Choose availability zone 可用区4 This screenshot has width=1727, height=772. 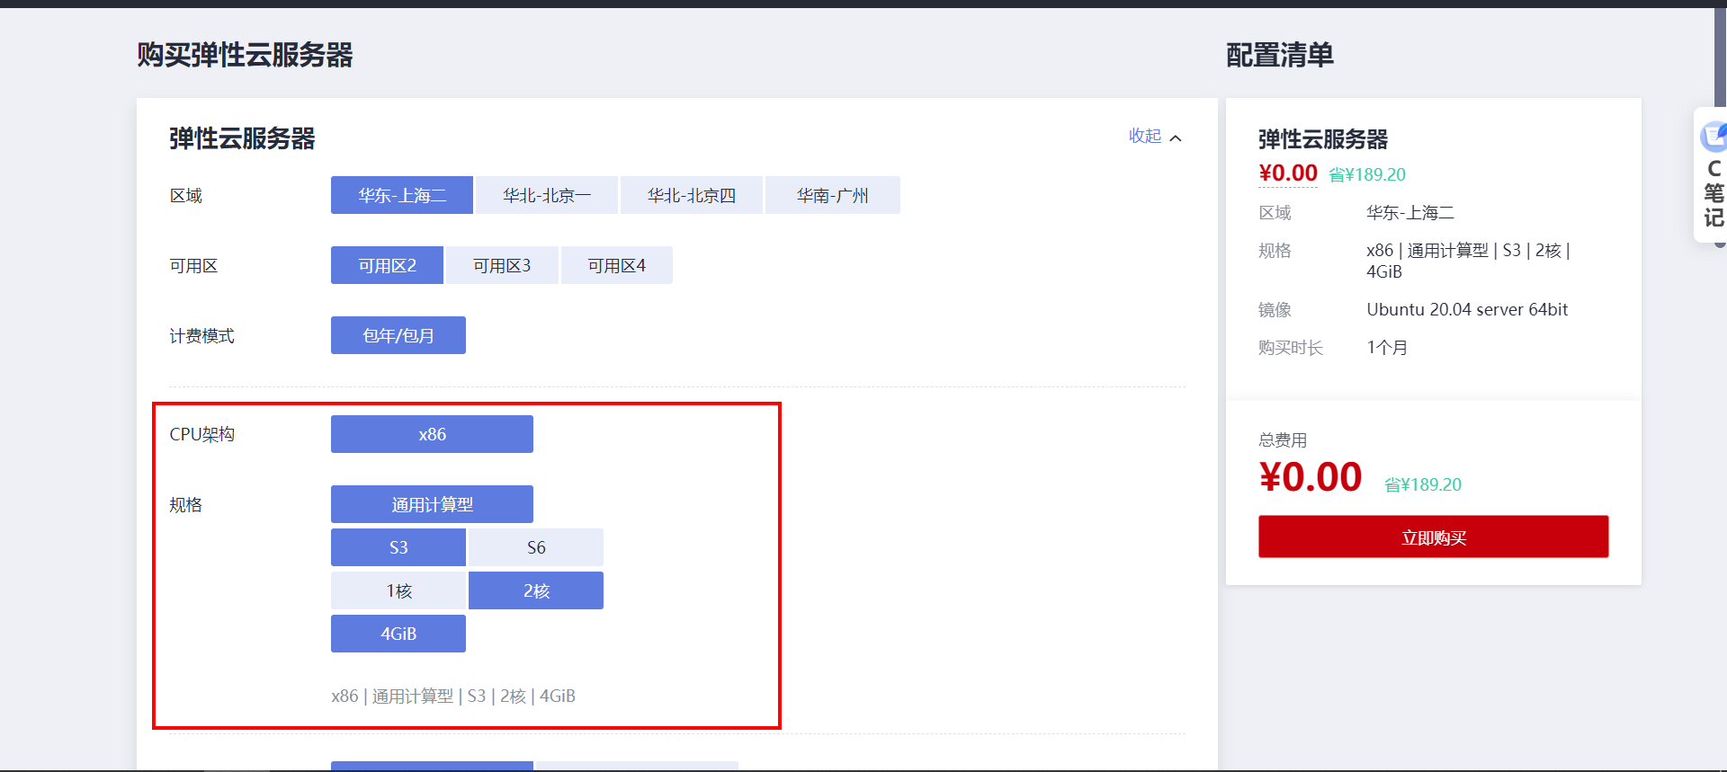(x=617, y=265)
